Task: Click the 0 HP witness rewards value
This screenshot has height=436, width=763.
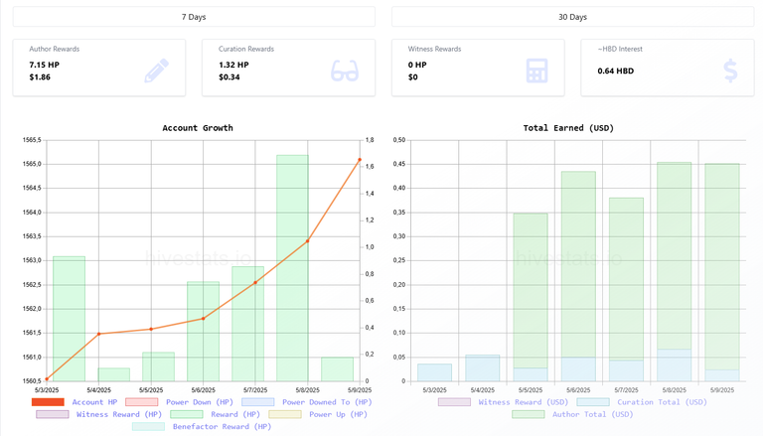Action: coord(417,65)
